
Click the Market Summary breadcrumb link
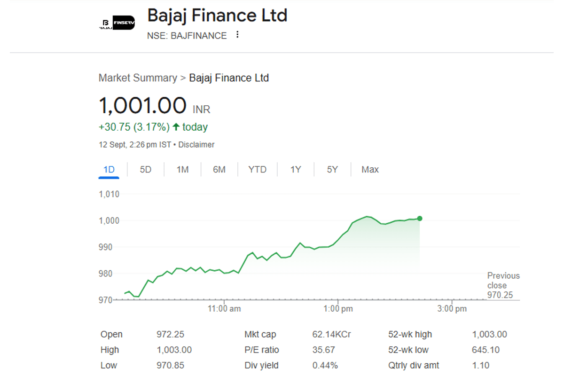tap(138, 78)
